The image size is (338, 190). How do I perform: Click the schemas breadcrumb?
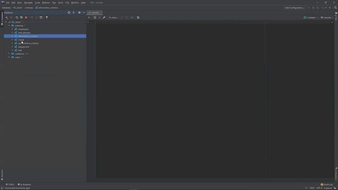[x=29, y=7]
